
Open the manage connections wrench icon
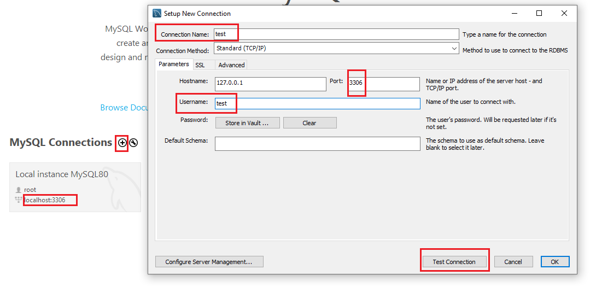pyautogui.click(x=133, y=143)
